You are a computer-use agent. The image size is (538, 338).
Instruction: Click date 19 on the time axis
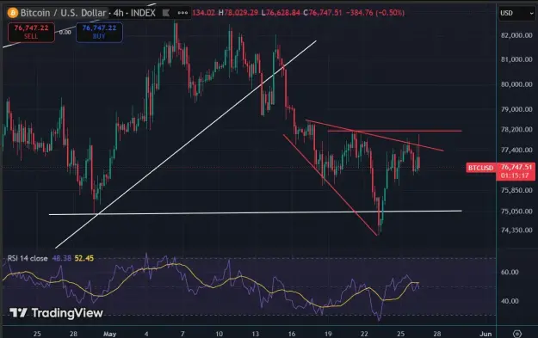pyautogui.click(x=328, y=334)
